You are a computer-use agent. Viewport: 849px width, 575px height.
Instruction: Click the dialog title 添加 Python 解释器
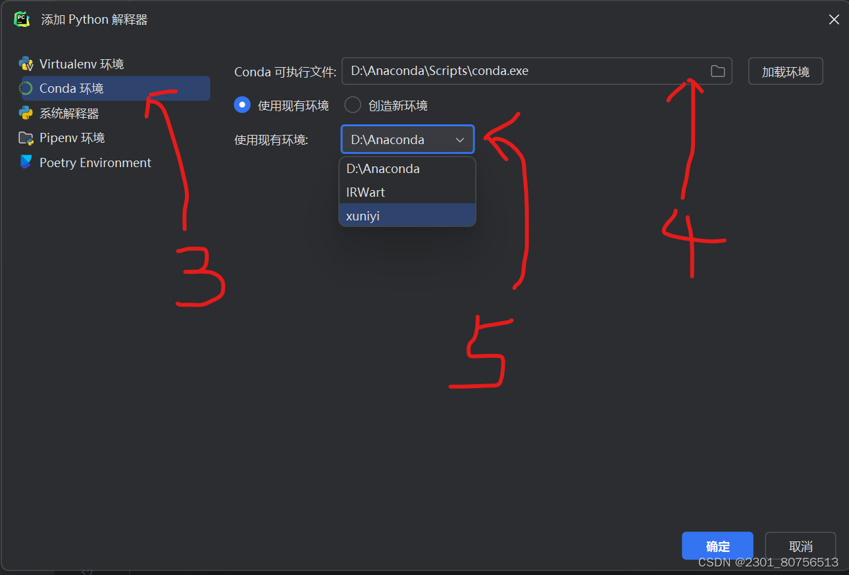[95, 19]
